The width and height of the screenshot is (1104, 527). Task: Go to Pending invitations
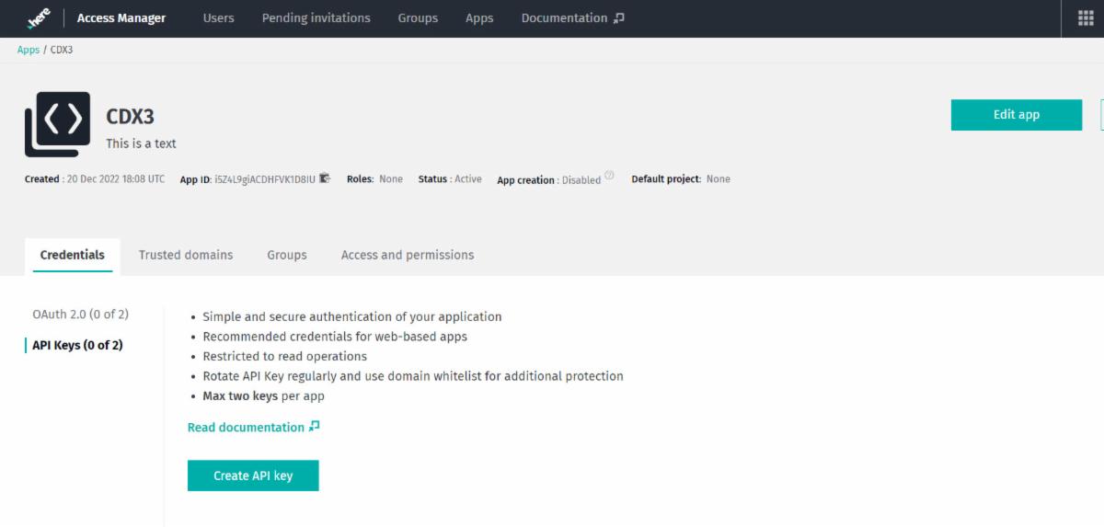(316, 18)
